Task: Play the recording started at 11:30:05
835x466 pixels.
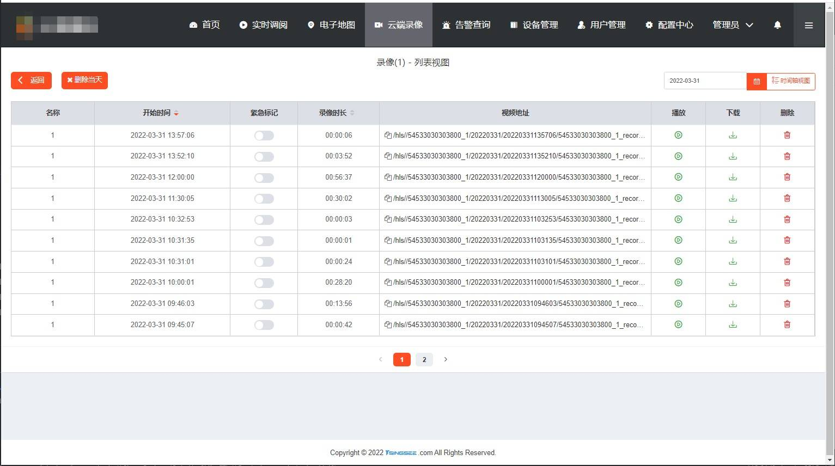Action: click(x=678, y=198)
